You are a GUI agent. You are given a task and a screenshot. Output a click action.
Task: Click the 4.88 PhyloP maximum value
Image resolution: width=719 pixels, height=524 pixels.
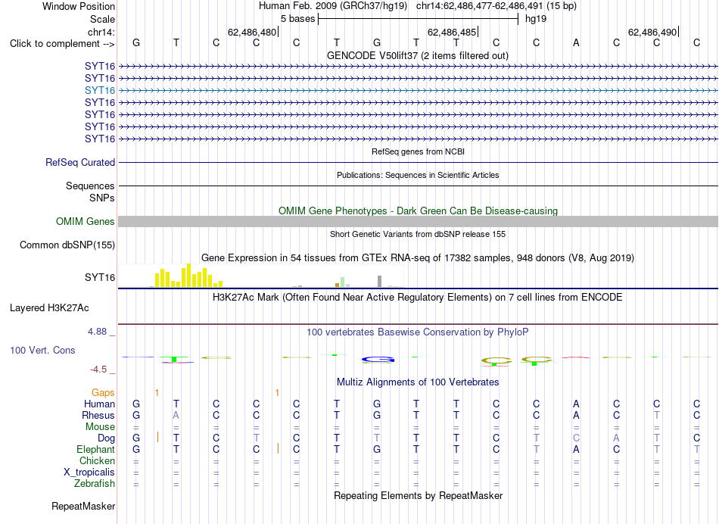click(97, 331)
